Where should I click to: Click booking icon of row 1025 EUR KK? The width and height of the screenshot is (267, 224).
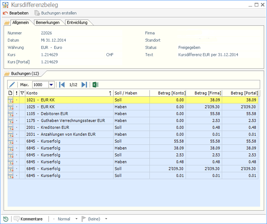11,107
